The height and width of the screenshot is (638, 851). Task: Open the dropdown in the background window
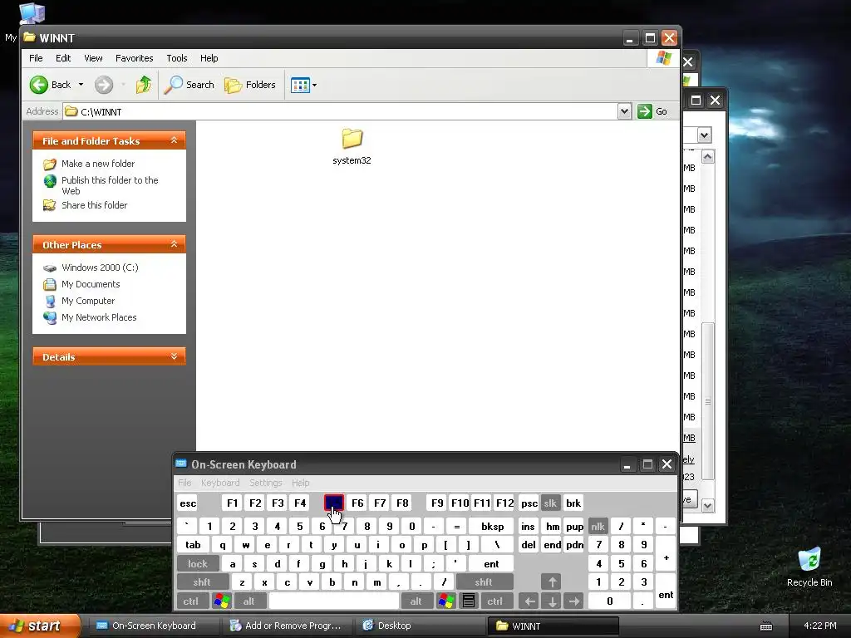pos(705,135)
